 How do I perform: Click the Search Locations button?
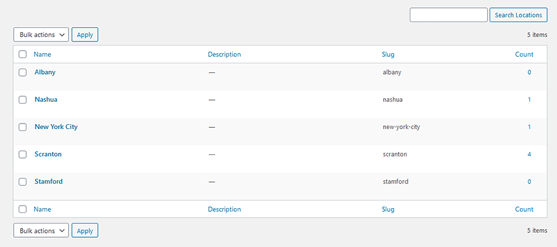pyautogui.click(x=518, y=15)
